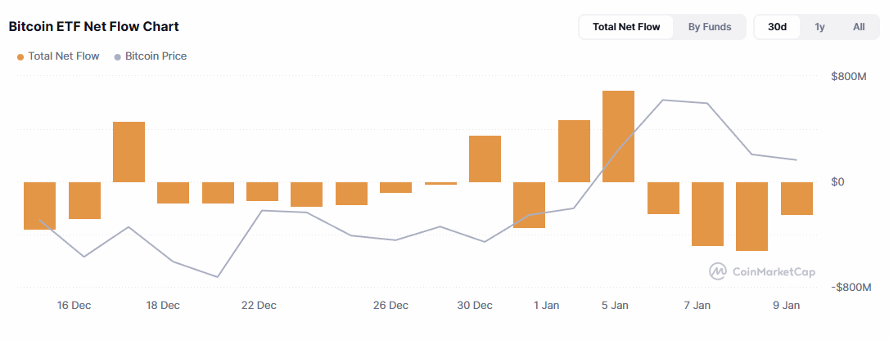Switch to By Funds tab
889x340 pixels.
tap(710, 27)
